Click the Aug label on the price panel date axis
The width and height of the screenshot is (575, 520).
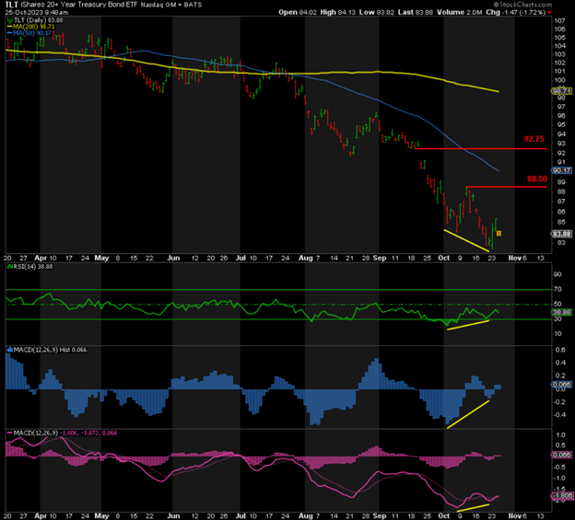pyautogui.click(x=306, y=258)
